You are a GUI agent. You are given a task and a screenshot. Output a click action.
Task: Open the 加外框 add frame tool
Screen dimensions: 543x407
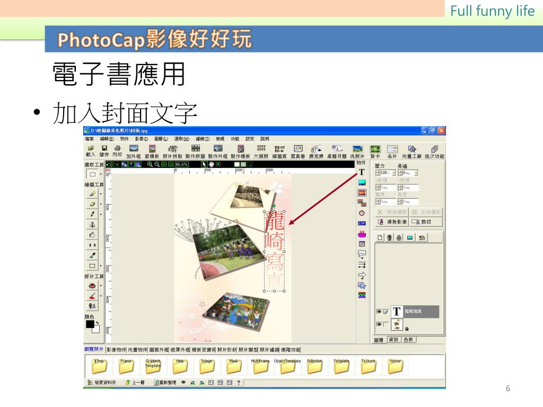tap(134, 152)
